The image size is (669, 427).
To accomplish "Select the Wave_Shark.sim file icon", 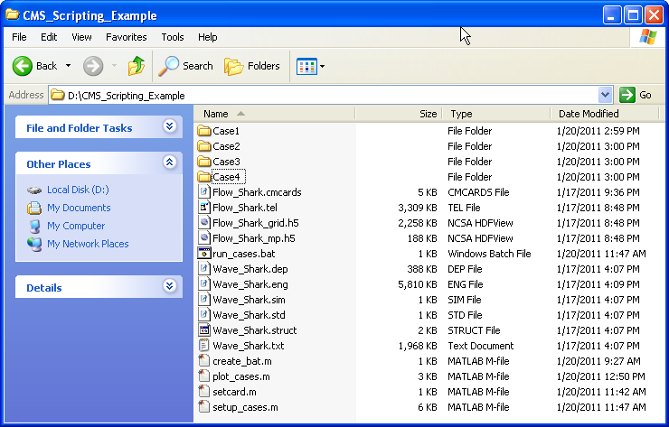I will pos(204,299).
